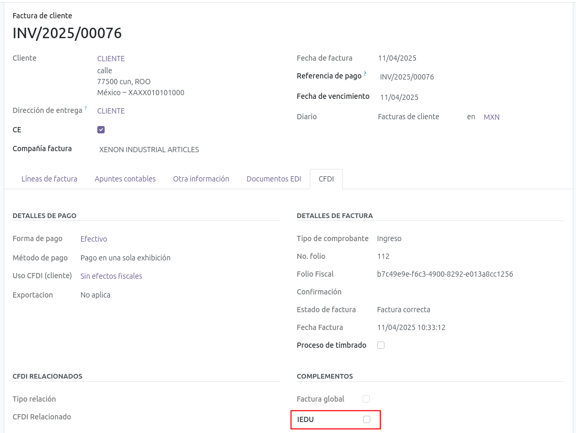
Task: Enable the Proceso de timbrado checkbox
Action: (x=381, y=345)
